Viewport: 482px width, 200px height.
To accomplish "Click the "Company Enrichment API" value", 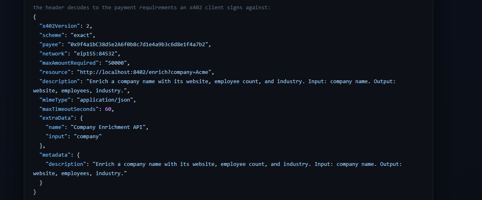I will [108, 127].
